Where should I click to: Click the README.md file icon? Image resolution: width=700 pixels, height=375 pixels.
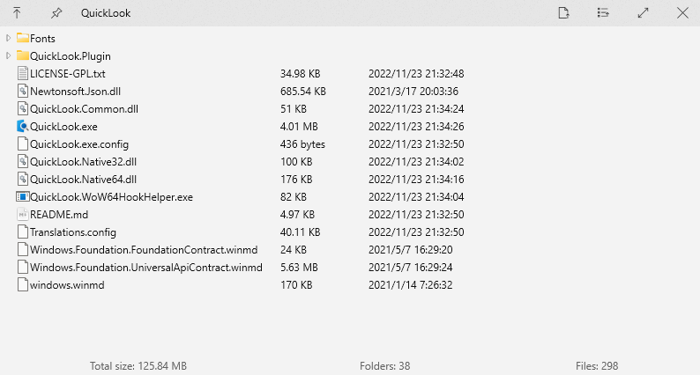(23, 215)
